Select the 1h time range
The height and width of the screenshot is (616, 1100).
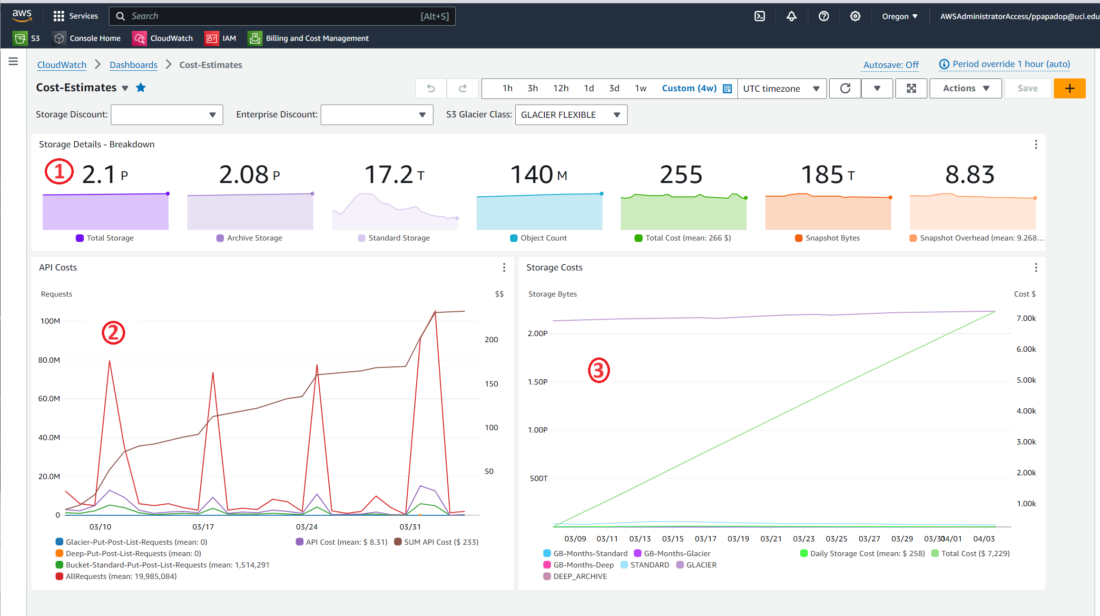click(x=507, y=88)
